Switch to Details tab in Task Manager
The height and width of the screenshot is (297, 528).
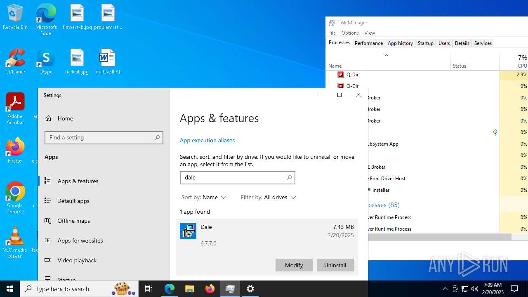click(x=462, y=43)
